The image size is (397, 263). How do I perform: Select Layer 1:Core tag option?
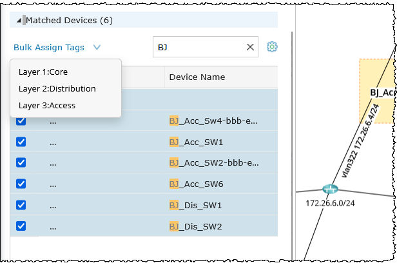[x=43, y=72]
